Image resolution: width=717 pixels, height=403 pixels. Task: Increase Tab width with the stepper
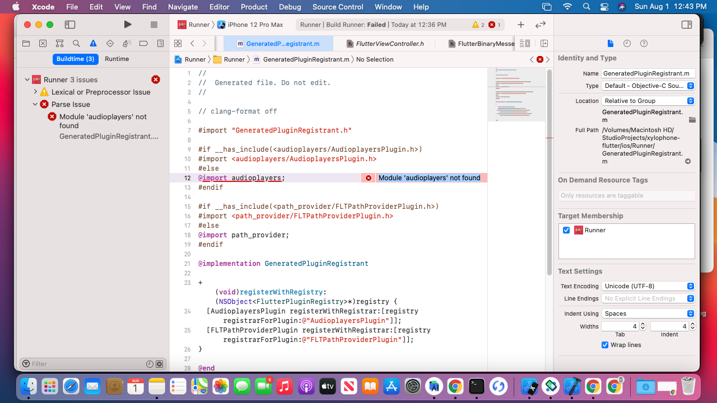coord(642,324)
